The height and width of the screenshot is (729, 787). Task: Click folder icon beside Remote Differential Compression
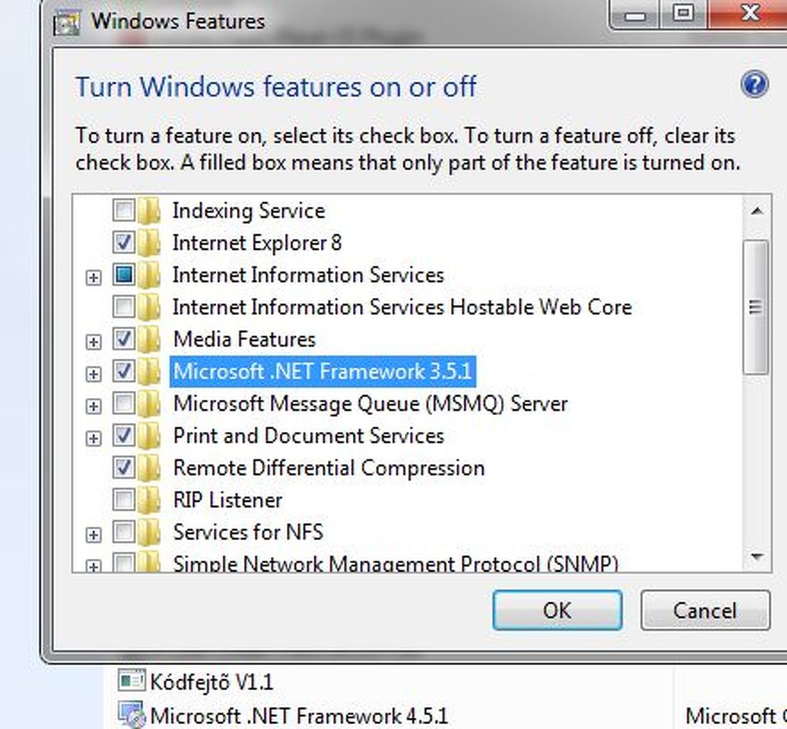149,468
